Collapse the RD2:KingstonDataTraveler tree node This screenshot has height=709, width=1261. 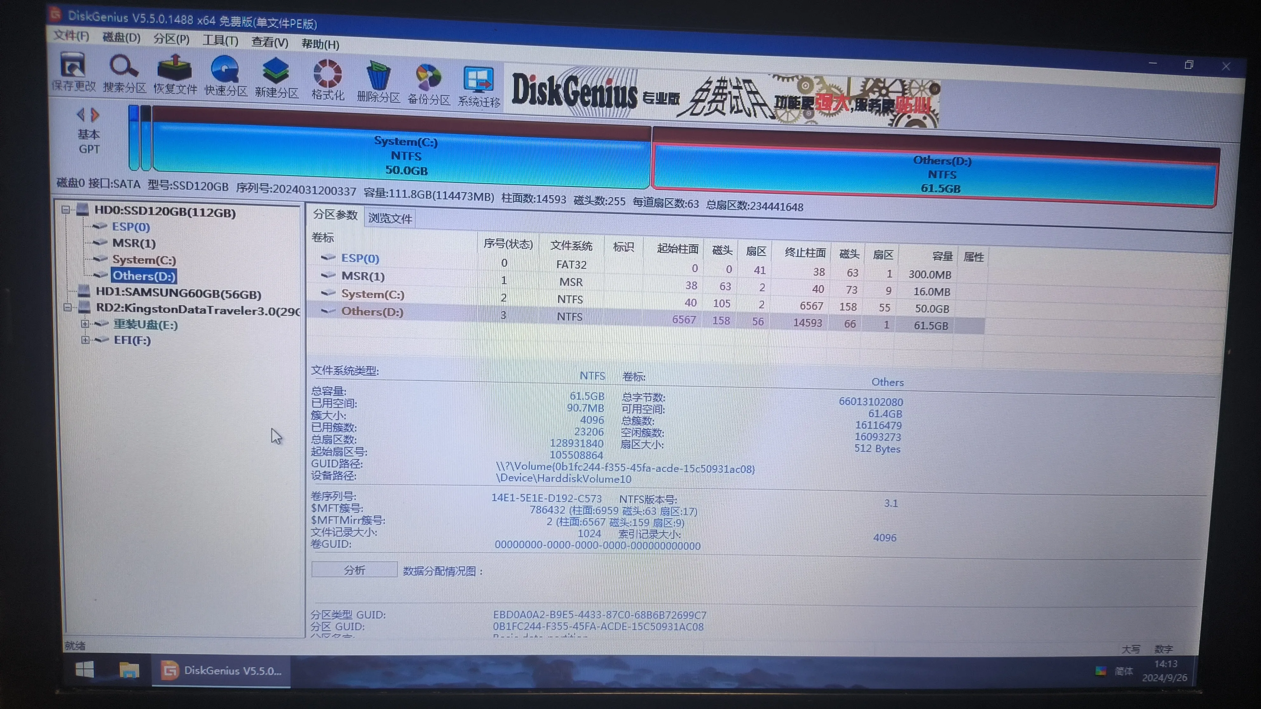tap(68, 307)
